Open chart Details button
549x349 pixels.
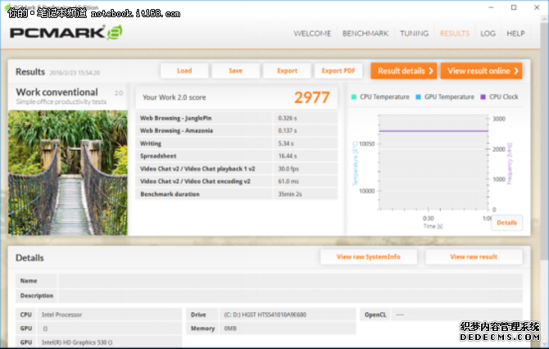pos(506,223)
